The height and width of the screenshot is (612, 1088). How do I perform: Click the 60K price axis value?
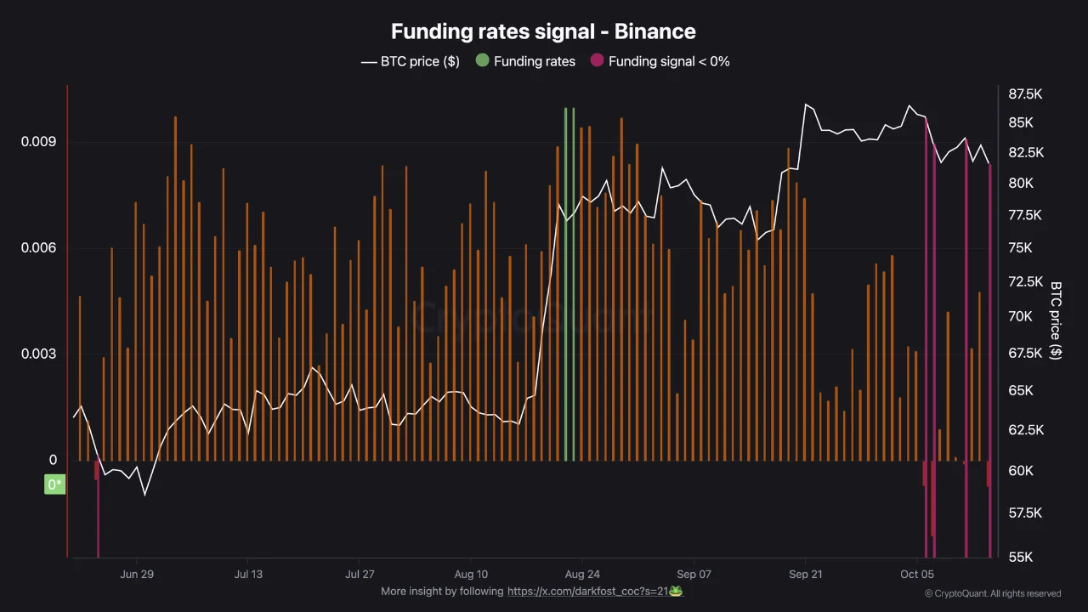click(x=1021, y=471)
